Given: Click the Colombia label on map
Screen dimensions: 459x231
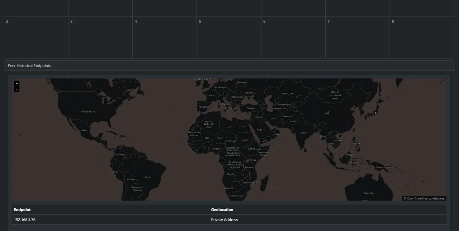Looking at the screenshot, I should click(120, 154).
